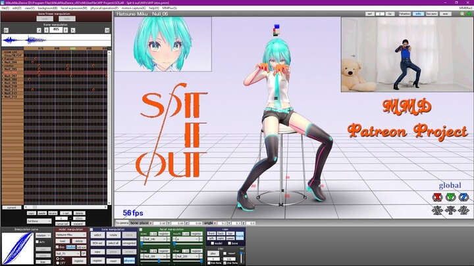Open the edit(D) menu
This screenshot has height=266, width=474.
point(17,8)
